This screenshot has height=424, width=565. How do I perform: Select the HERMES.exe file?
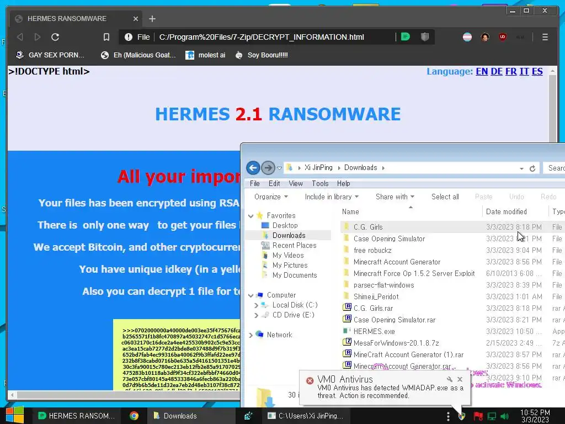click(374, 331)
